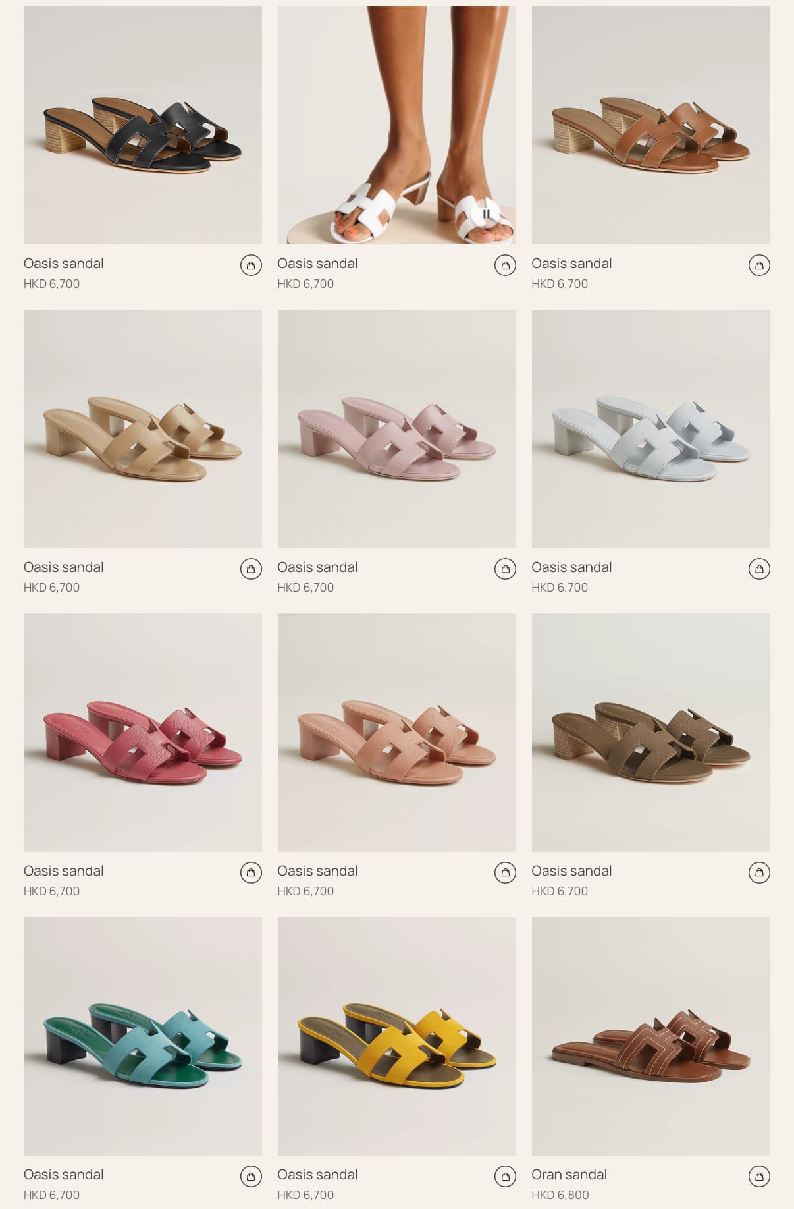
Task: Add pale pink Oasis sandal to bag
Action: pos(505,569)
